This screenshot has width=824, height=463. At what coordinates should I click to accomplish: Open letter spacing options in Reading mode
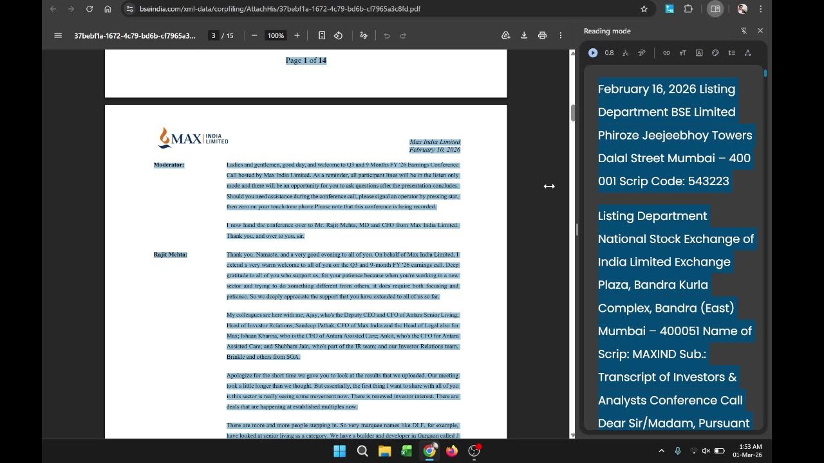tap(748, 53)
